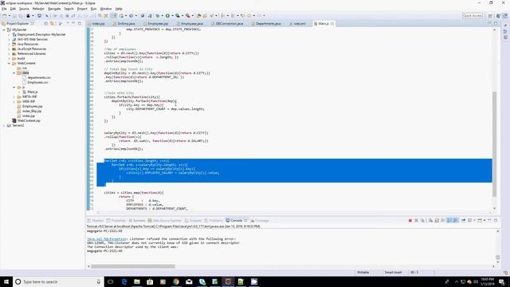
Task: Switch to the Coverage view tab
Action: 261,221
